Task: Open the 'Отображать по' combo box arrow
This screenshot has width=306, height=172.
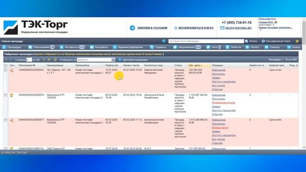Action: [113, 60]
